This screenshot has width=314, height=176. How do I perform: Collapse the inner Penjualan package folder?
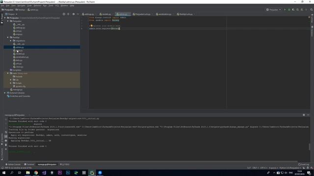[8, 21]
